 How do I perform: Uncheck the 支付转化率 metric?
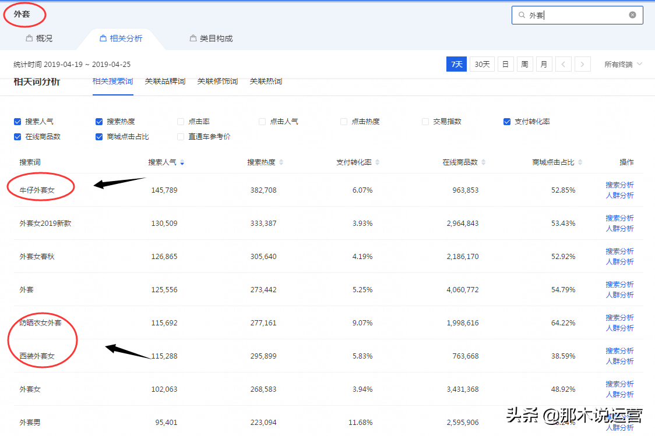[506, 121]
